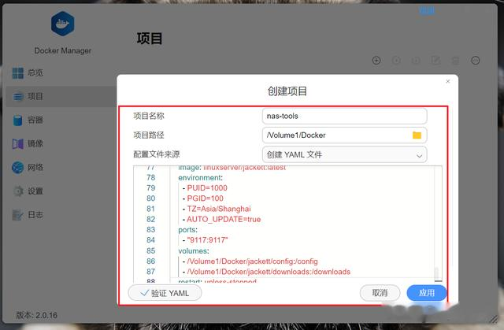This screenshot has height=330, width=504.
Task: Click the 验证 YAML button
Action: click(165, 293)
